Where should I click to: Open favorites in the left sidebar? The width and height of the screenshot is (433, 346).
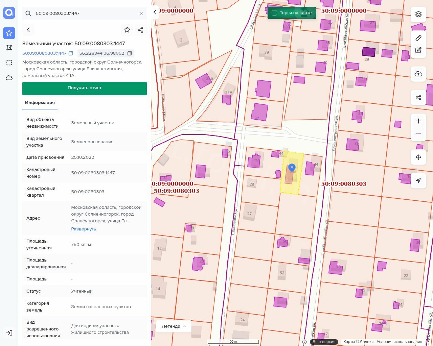point(9,33)
